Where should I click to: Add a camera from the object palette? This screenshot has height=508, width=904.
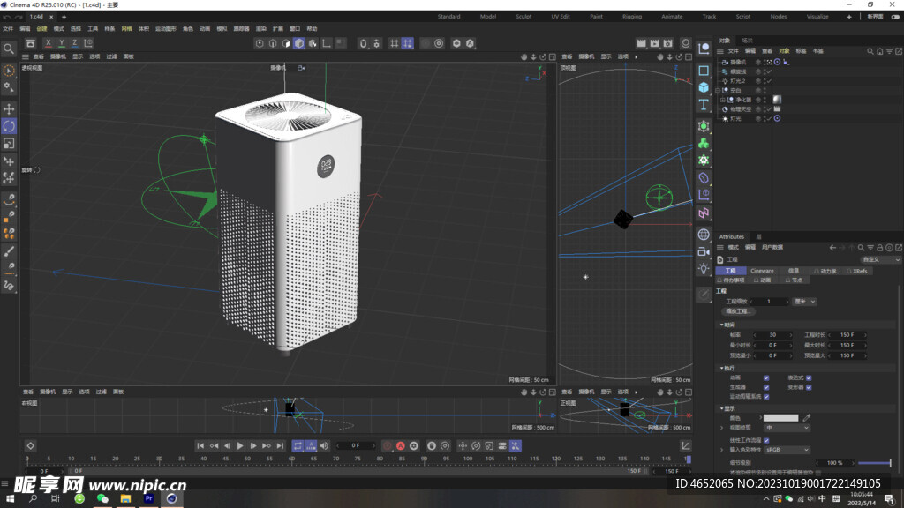point(704,251)
